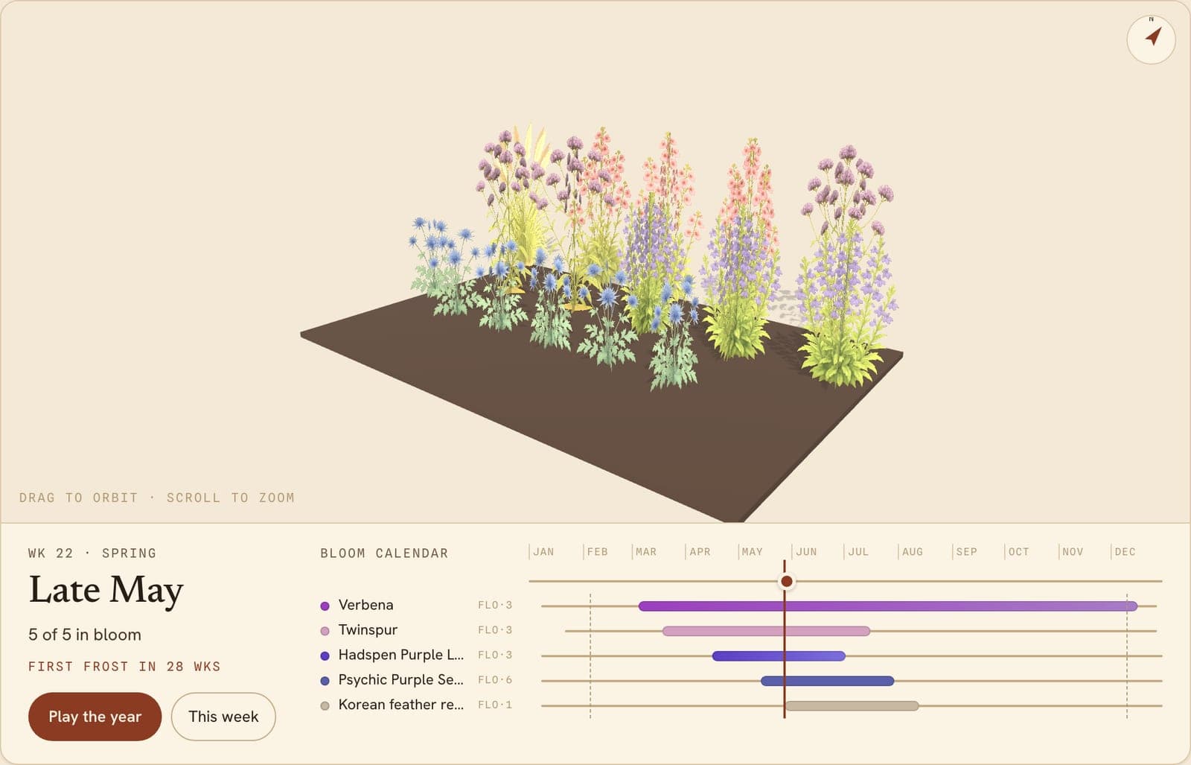Click the MAY month label

[753, 552]
